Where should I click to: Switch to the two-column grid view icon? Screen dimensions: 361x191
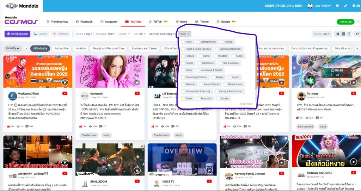[338, 34]
